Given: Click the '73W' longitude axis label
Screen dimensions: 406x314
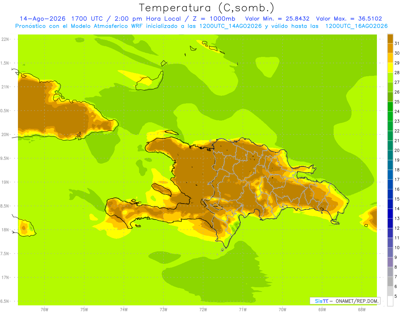Looking at the screenshot, I should tap(163, 309).
